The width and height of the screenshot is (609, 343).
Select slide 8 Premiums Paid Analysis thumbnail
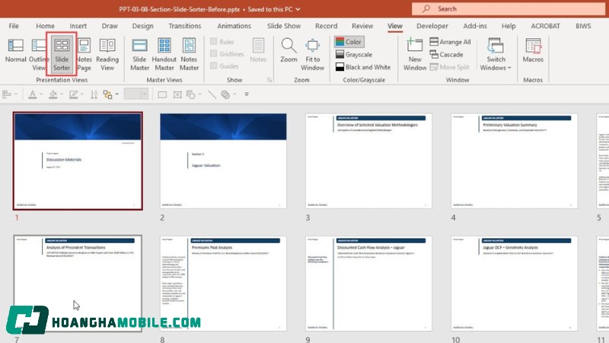click(x=223, y=284)
